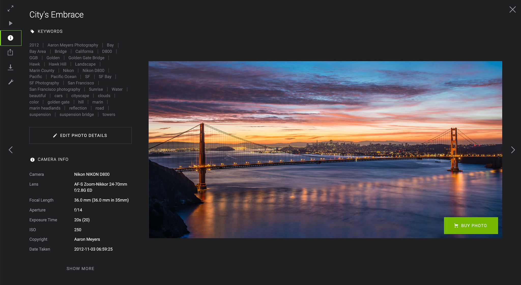This screenshot has height=285, width=521.
Task: Click the fullscreen expand arrows icon
Action: pos(10,9)
